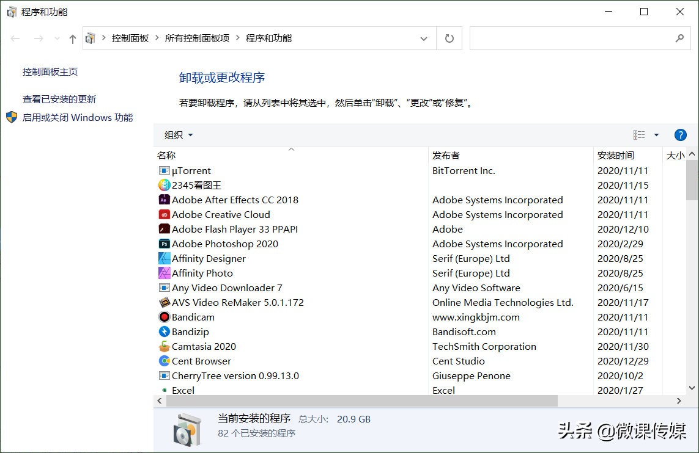699x453 pixels.
Task: Click the 2345看图王 program icon
Action: (163, 185)
